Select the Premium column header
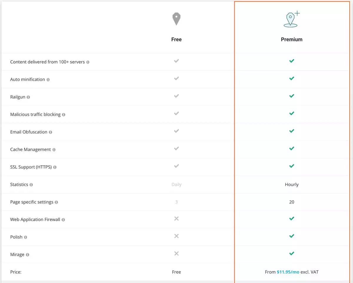This screenshot has height=283, width=353. 292,39
